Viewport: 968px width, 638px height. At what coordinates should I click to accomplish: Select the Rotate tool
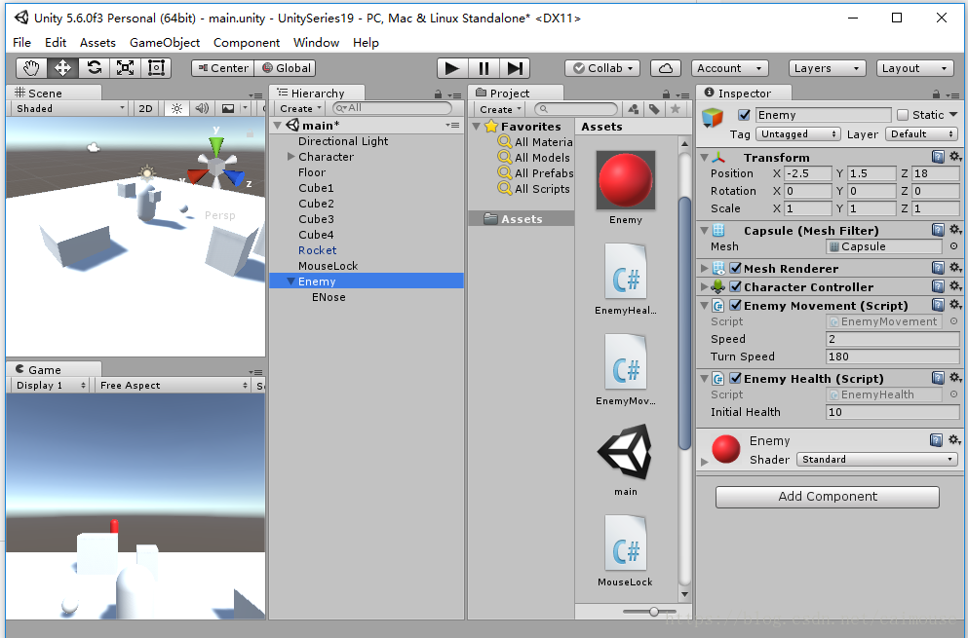pos(95,68)
